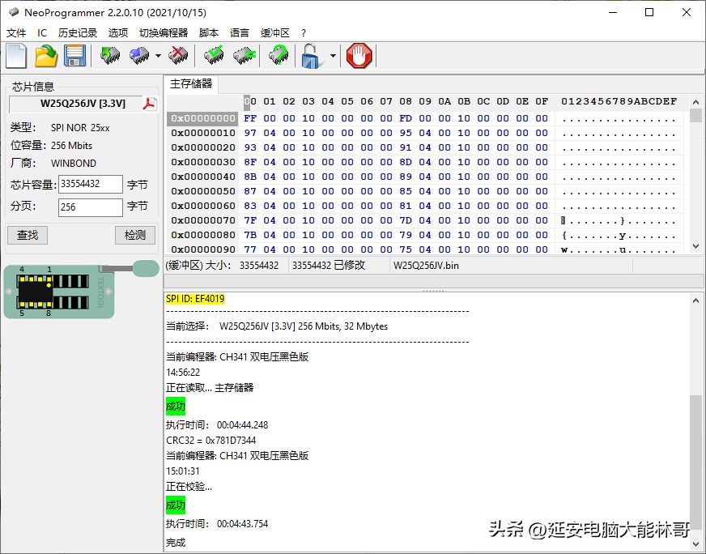Click the Program chip icon with blue arrow
Viewport: 706px width, 554px height.
coord(139,55)
